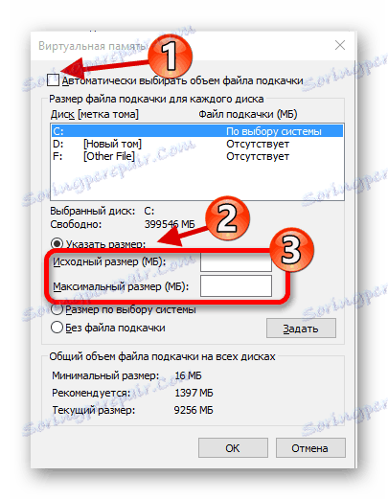Select drive C: in the disk list

pyautogui.click(x=197, y=131)
